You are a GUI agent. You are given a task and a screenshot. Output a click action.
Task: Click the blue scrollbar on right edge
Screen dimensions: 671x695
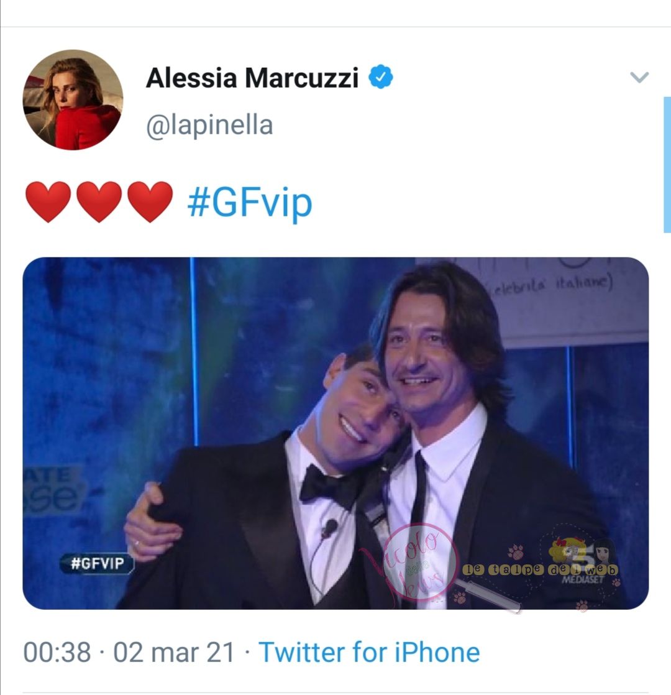point(667,165)
